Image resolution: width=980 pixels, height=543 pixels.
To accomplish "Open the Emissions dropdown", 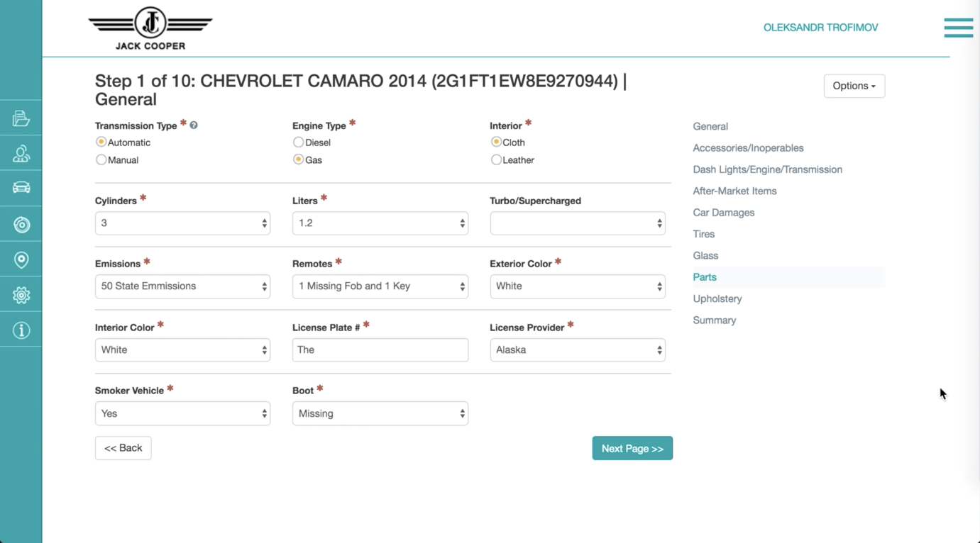I will pos(182,286).
